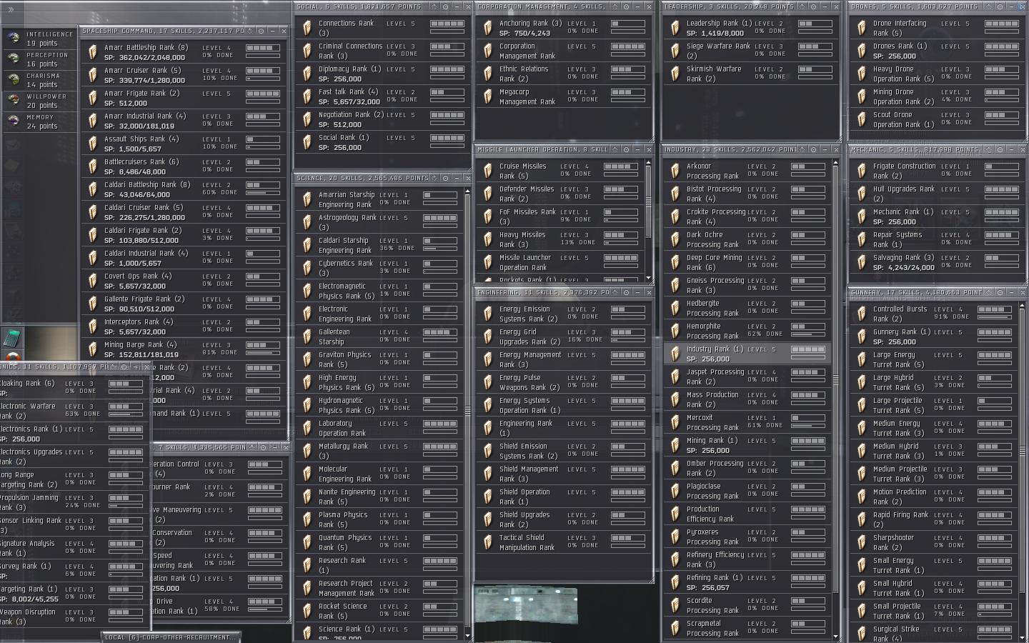Open circle options icon on Spaceship Command window
This screenshot has width=1029, height=643.
click(x=261, y=31)
